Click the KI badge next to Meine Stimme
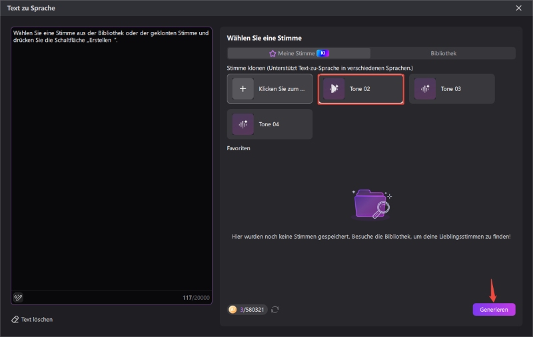The image size is (533, 337). click(x=322, y=53)
